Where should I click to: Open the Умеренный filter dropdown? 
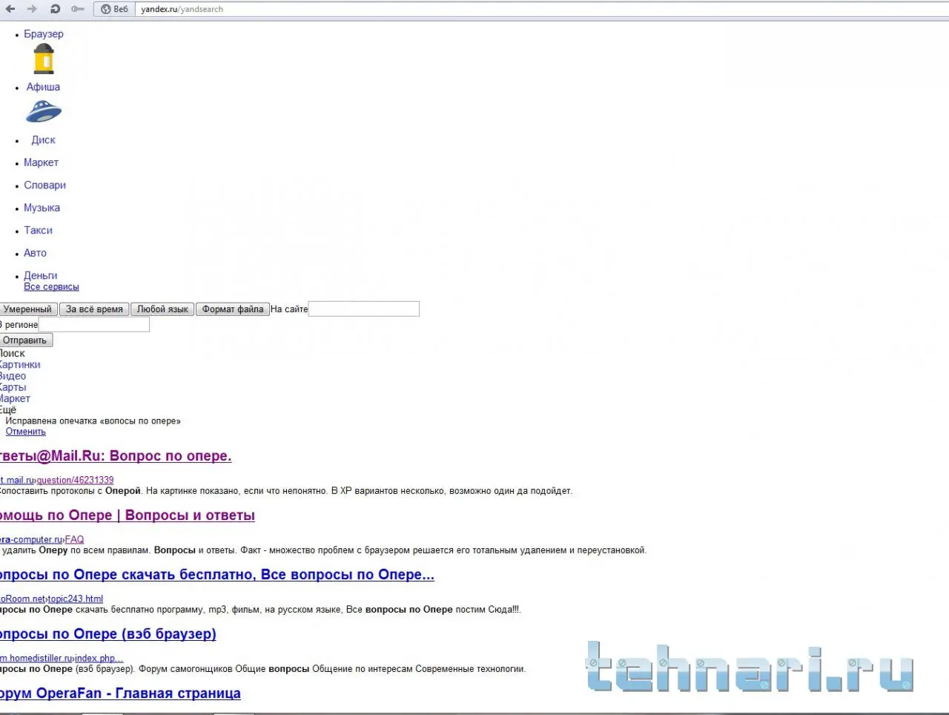[x=28, y=309]
